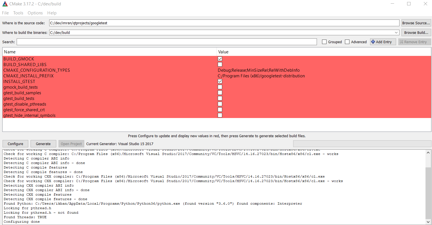Open the Tools menu

point(18,13)
